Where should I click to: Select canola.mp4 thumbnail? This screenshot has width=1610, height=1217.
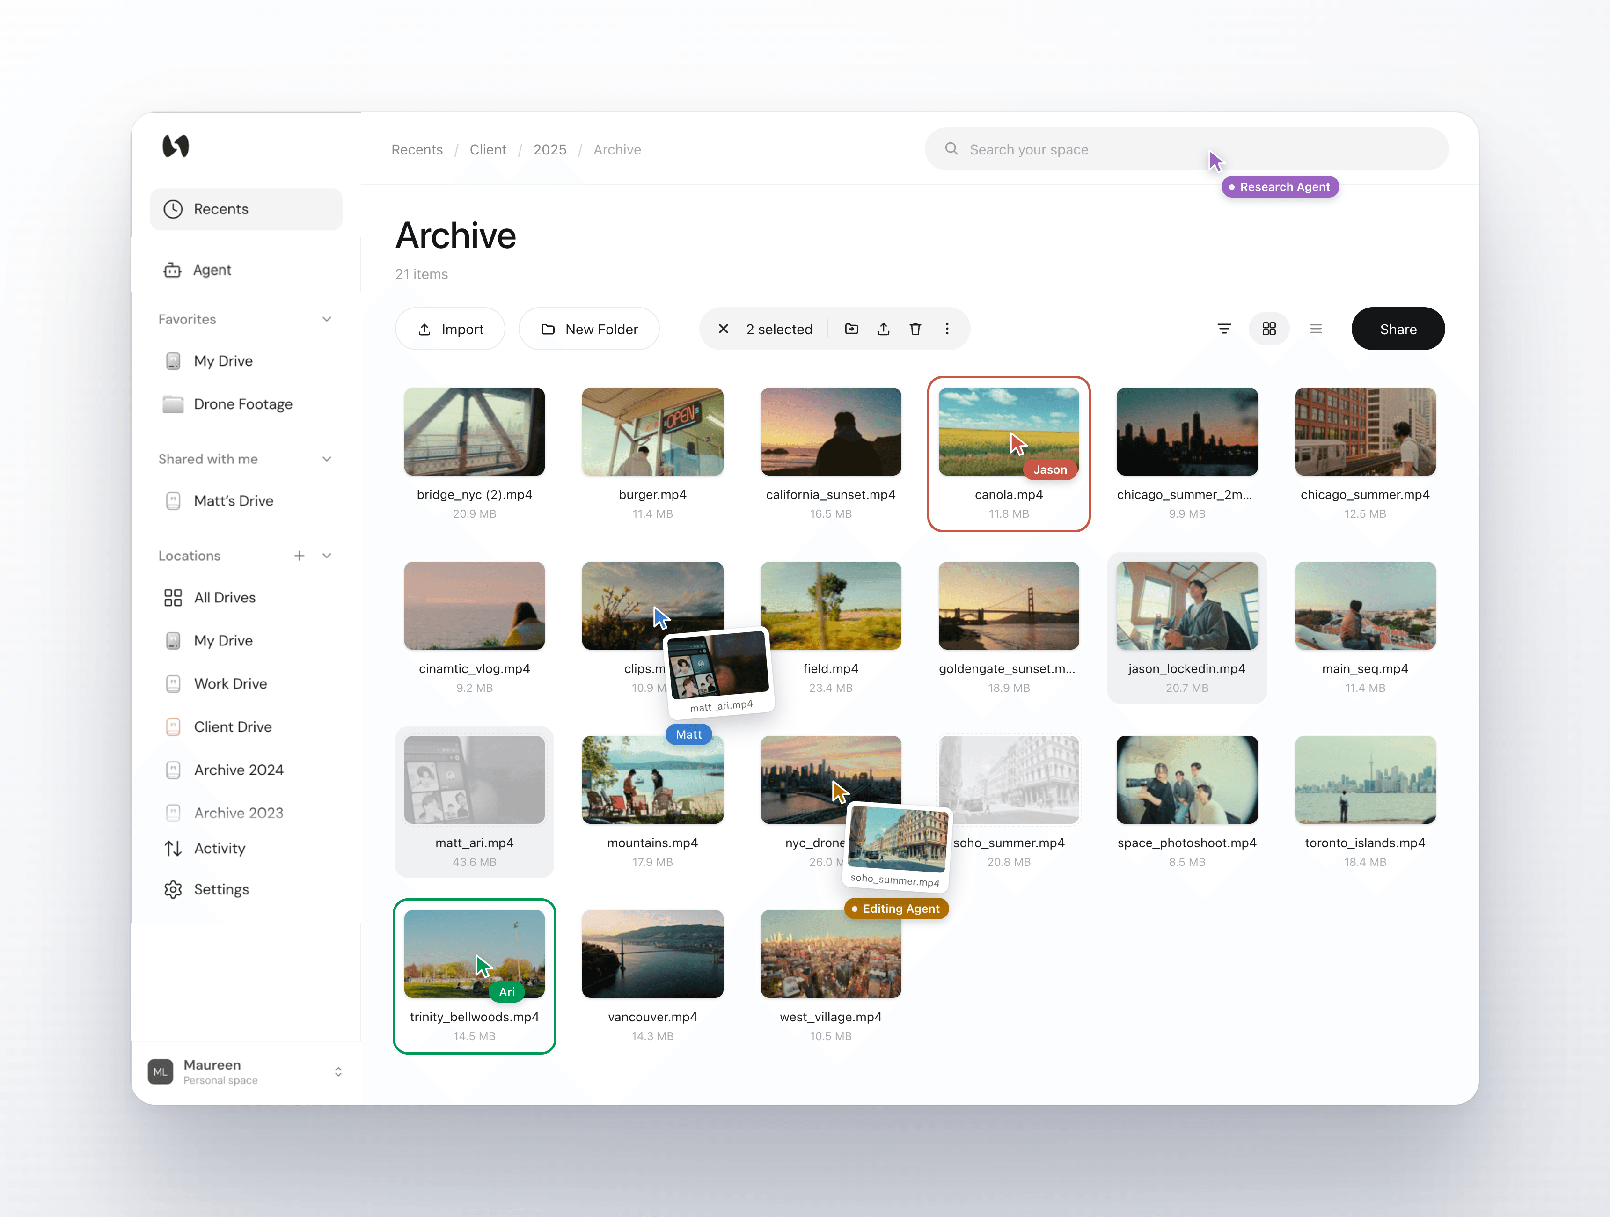point(1009,432)
